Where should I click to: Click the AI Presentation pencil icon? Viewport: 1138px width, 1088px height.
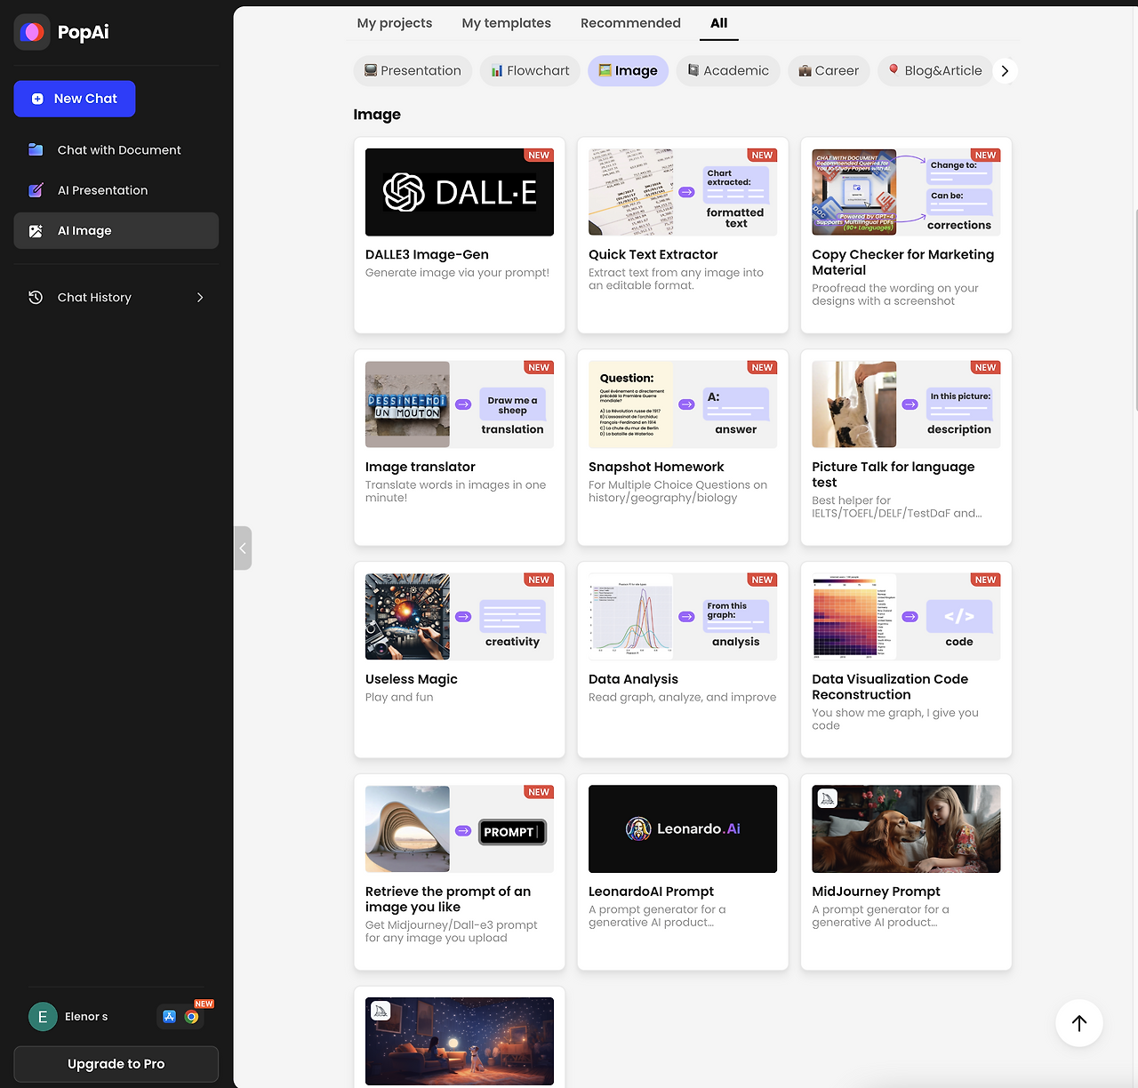tap(36, 190)
